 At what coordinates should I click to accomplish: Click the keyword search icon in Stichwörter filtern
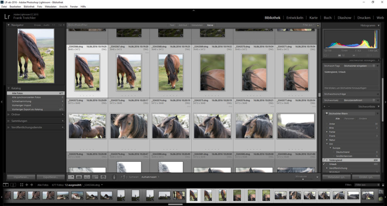pos(327,114)
